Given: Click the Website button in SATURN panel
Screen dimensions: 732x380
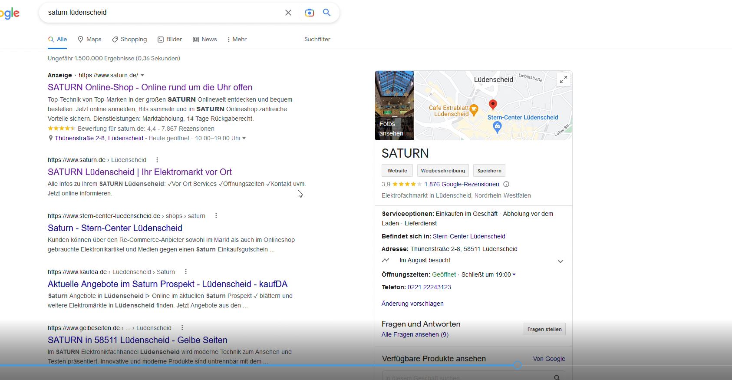Looking at the screenshot, I should [397, 171].
